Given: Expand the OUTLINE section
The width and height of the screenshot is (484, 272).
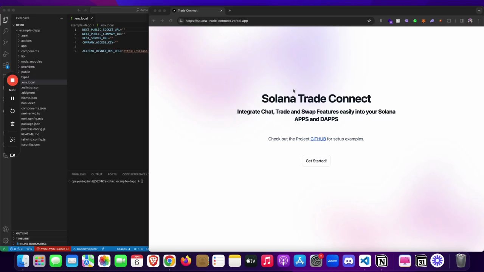Looking at the screenshot, I should click(22, 233).
